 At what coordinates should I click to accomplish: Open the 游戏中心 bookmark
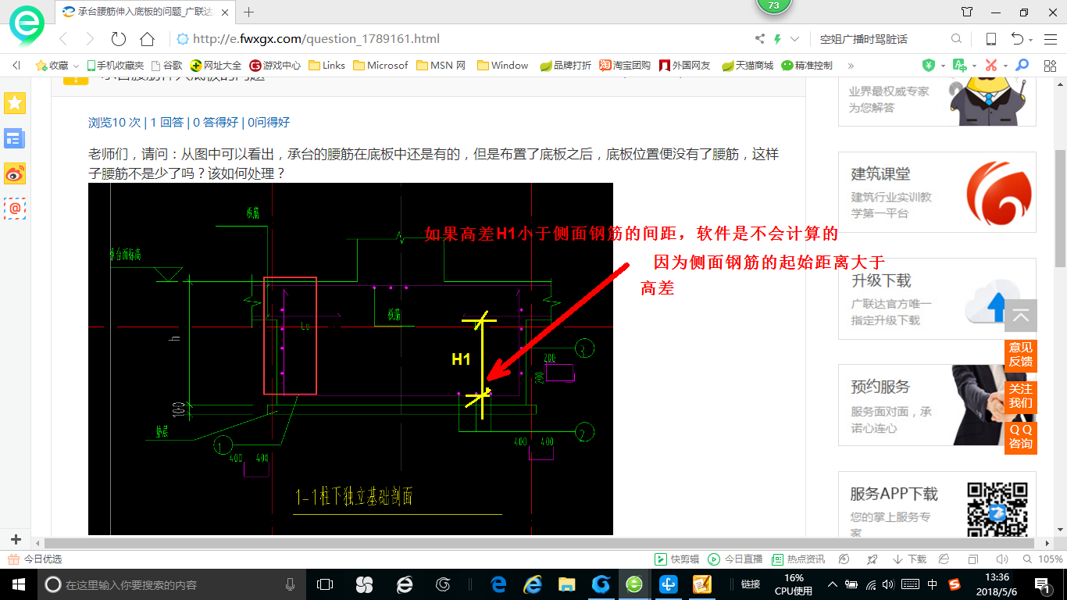[275, 66]
